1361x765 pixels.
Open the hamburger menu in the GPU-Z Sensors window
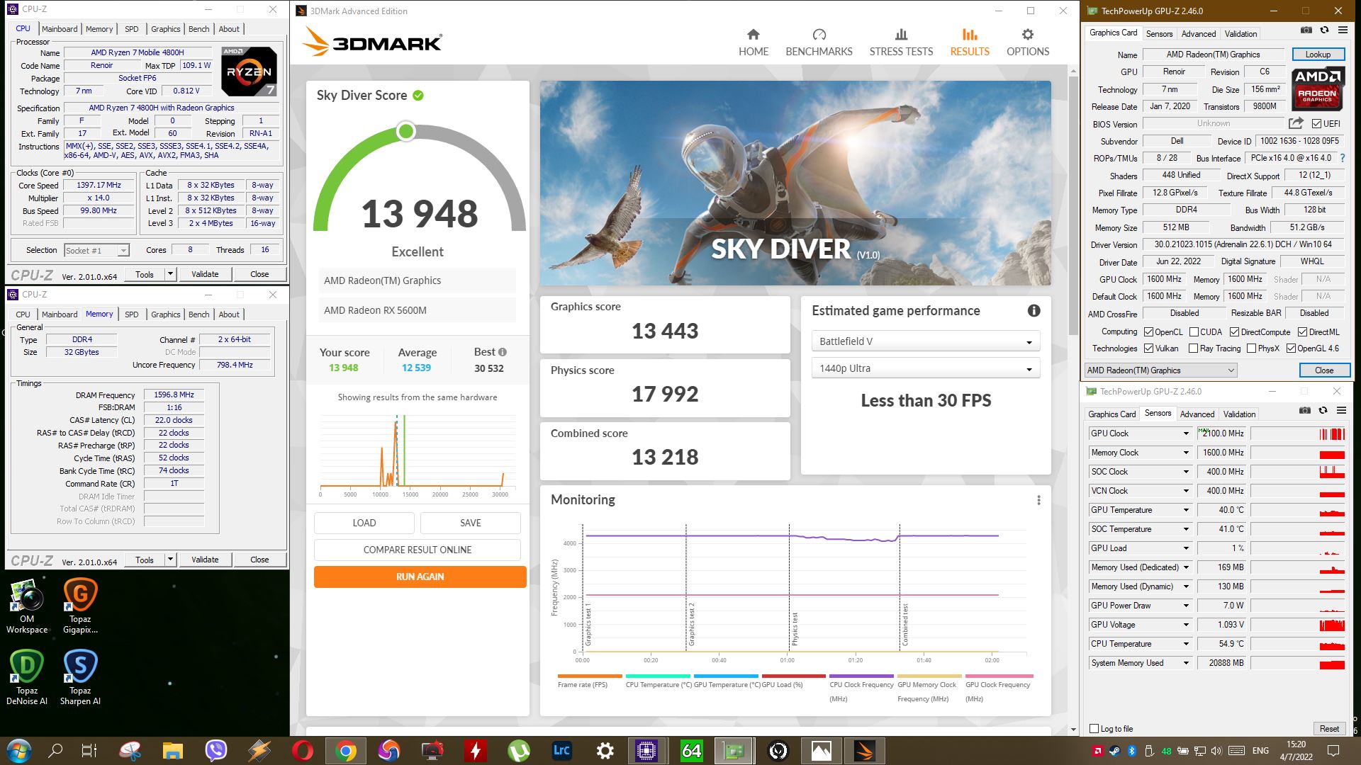tap(1341, 411)
